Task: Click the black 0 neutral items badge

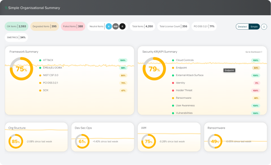Action: click(x=122, y=27)
